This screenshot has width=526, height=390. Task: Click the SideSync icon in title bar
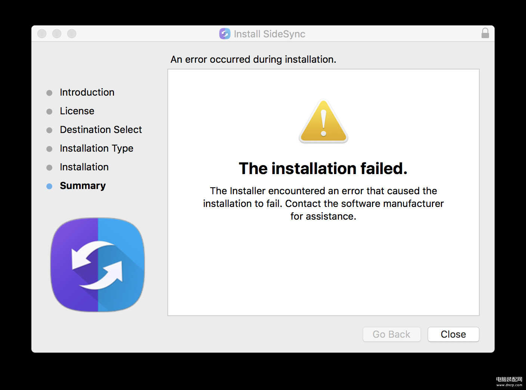tap(225, 34)
